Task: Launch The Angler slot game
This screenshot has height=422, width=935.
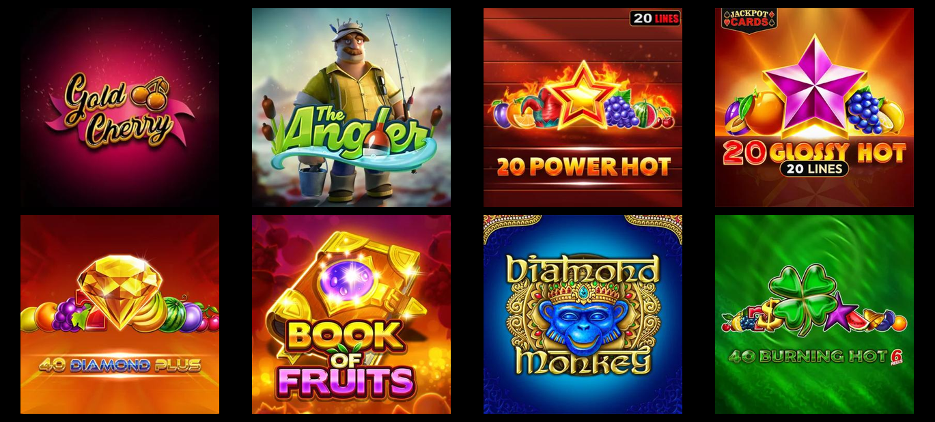Action: [351, 107]
